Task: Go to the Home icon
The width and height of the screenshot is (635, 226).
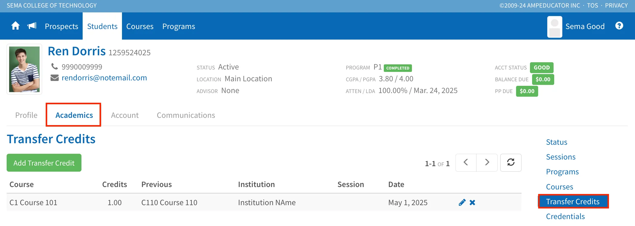Action: [15, 26]
